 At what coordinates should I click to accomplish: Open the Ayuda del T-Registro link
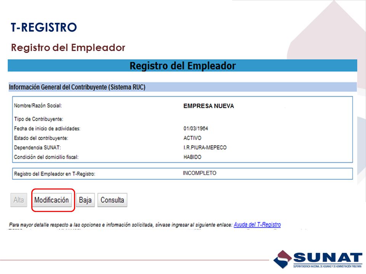[x=257, y=225]
